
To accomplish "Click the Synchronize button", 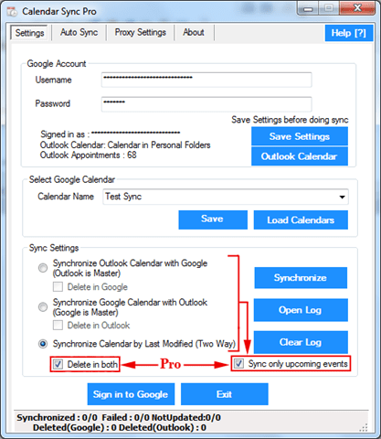I will click(x=301, y=278).
